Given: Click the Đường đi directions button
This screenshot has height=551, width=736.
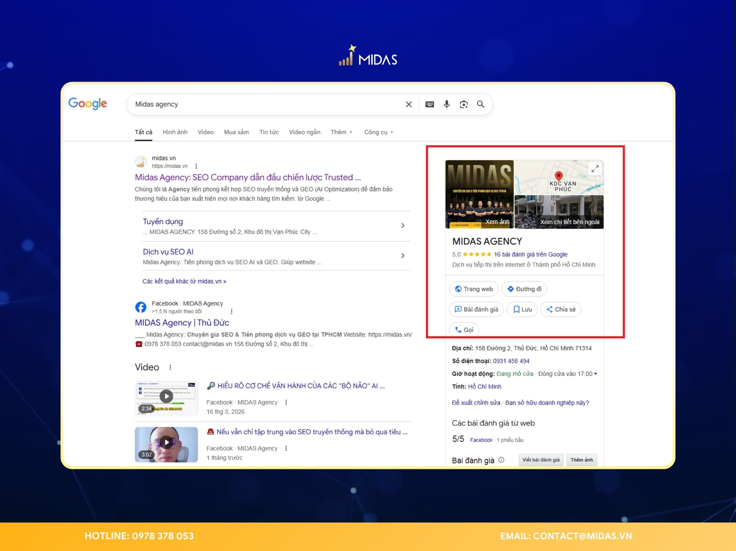Looking at the screenshot, I should point(524,289).
